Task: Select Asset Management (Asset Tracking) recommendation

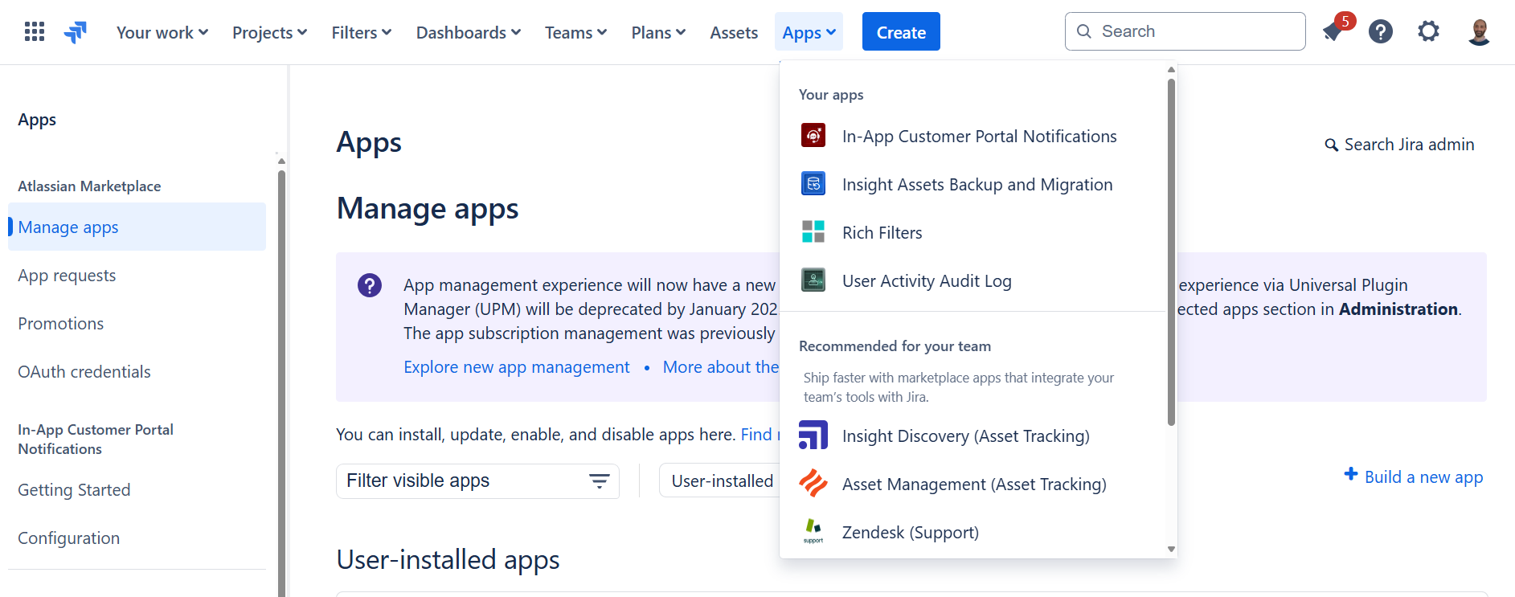Action: click(972, 484)
